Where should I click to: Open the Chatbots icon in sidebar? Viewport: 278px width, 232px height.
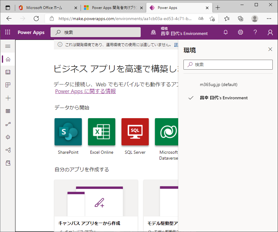[x=8, y=137]
